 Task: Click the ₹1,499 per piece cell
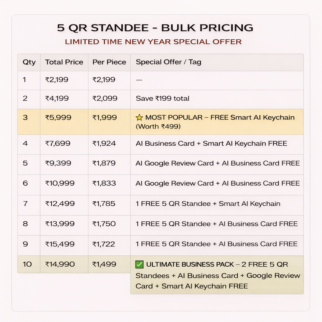(x=104, y=264)
